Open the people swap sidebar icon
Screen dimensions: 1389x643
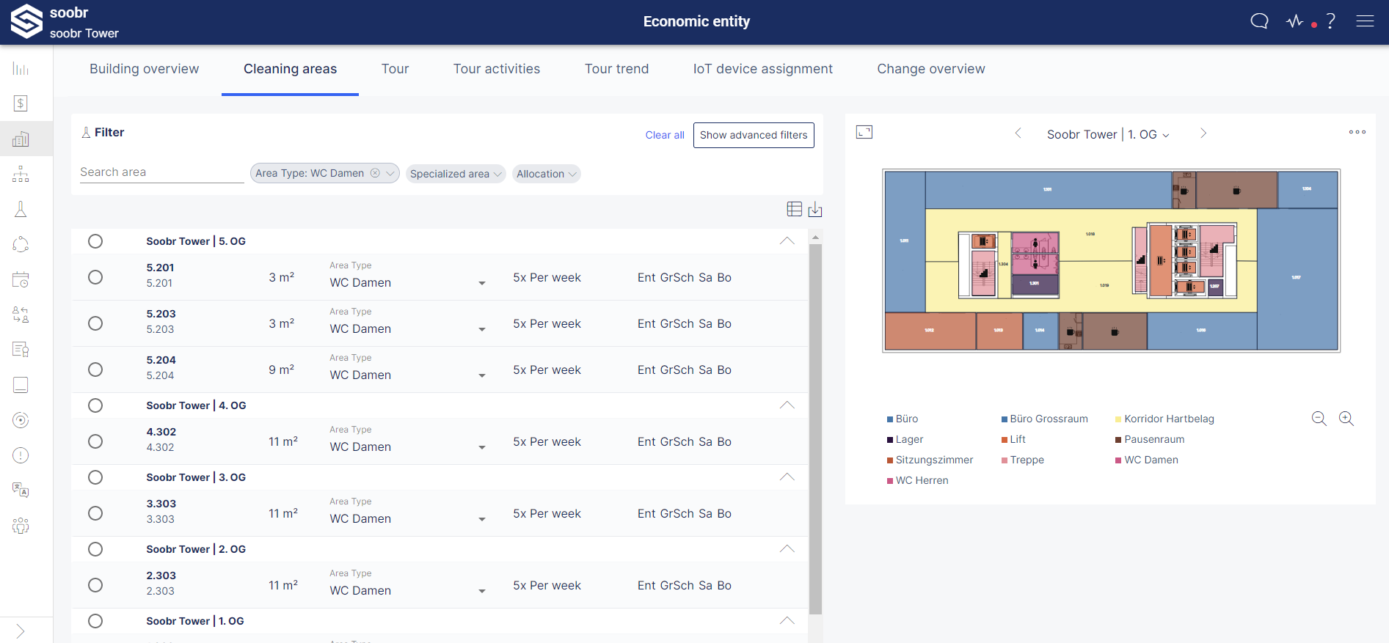[x=21, y=315]
